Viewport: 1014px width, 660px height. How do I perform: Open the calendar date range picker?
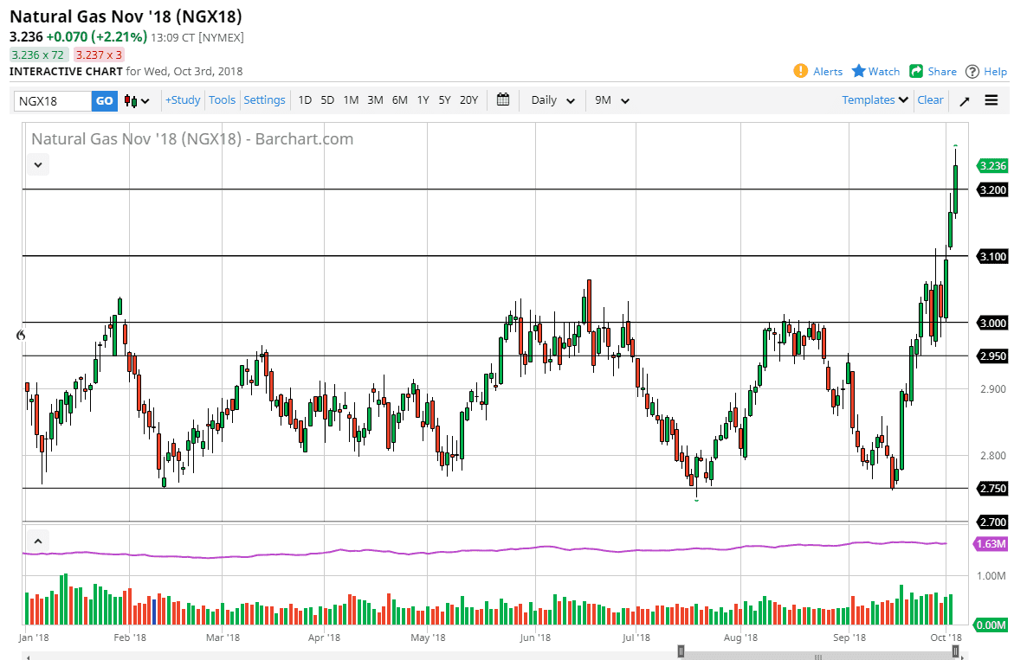click(x=503, y=100)
